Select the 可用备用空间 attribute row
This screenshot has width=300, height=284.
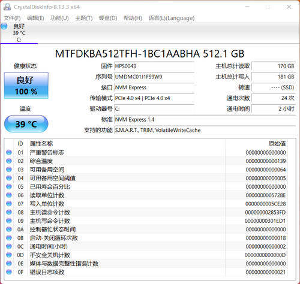click(146, 170)
